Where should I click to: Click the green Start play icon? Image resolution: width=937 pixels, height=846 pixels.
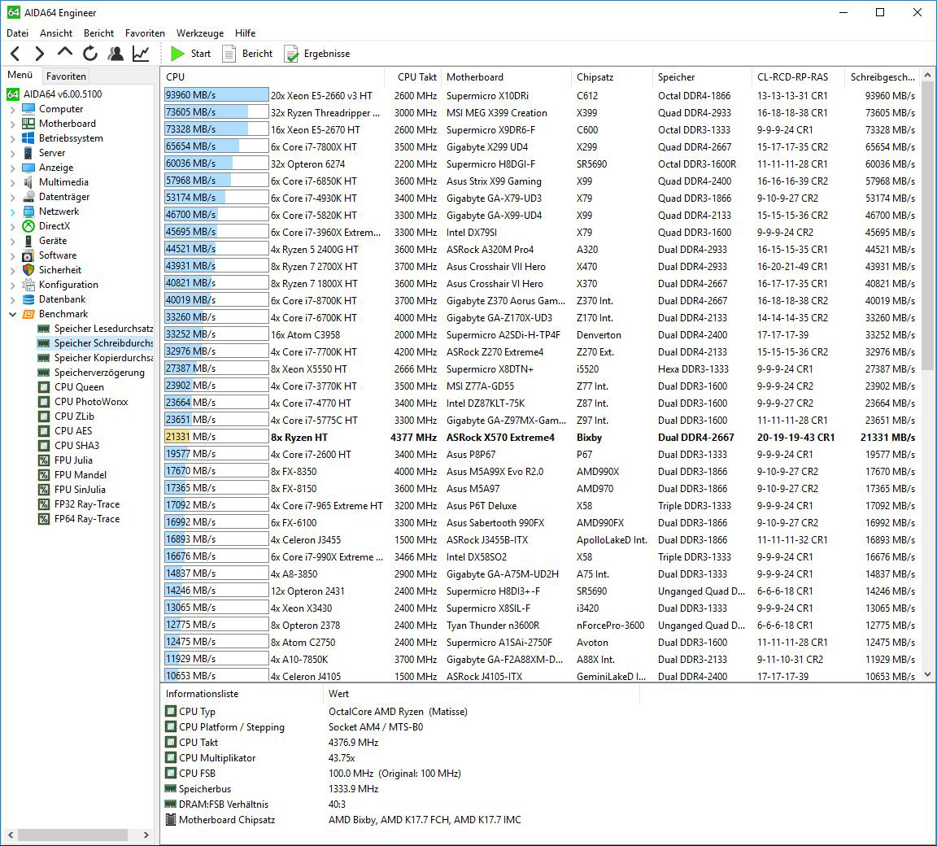(177, 54)
